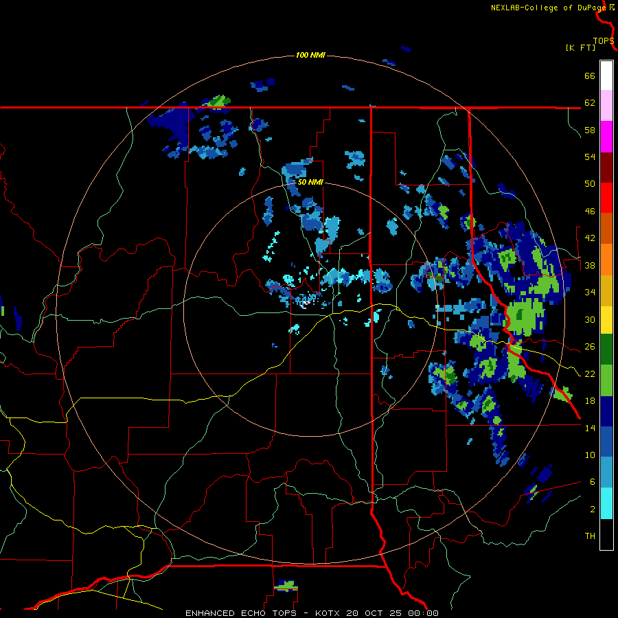Image resolution: width=618 pixels, height=618 pixels.
Task: Click the yellow legend swatch
Action: [x=606, y=320]
